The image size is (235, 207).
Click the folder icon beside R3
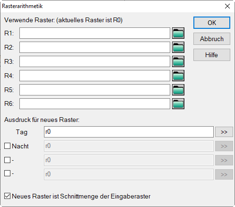tap(178, 61)
